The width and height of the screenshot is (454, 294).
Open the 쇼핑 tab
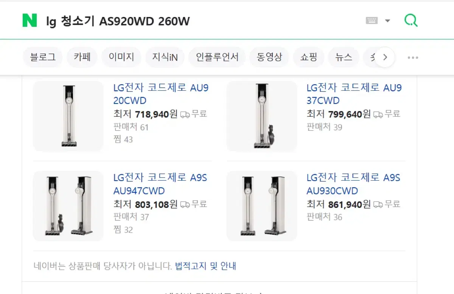(308, 57)
